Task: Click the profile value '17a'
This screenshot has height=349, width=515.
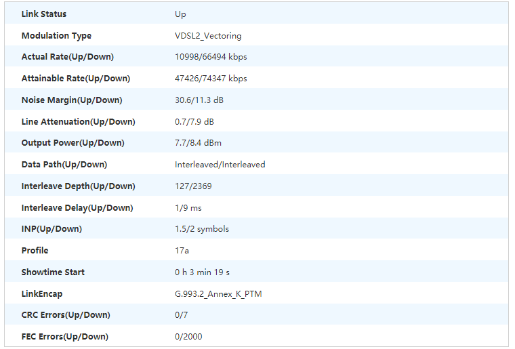Action: click(x=182, y=251)
